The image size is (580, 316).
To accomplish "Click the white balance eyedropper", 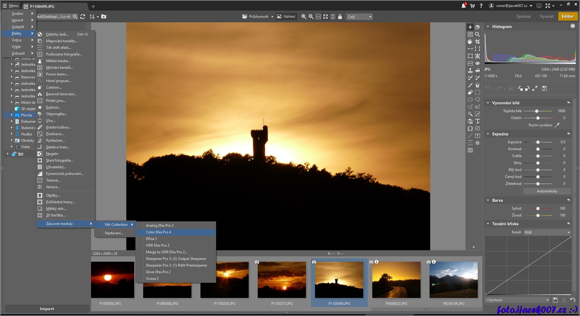I will click(x=557, y=125).
